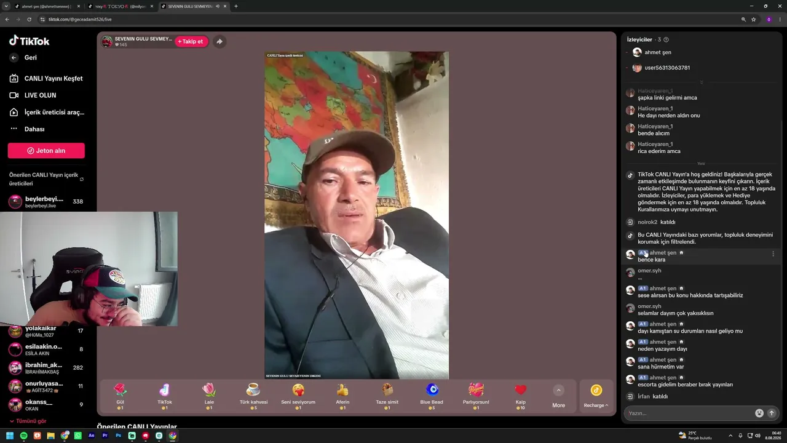This screenshot has height=443, width=787.
Task: Click the chat message input field
Action: (690, 413)
